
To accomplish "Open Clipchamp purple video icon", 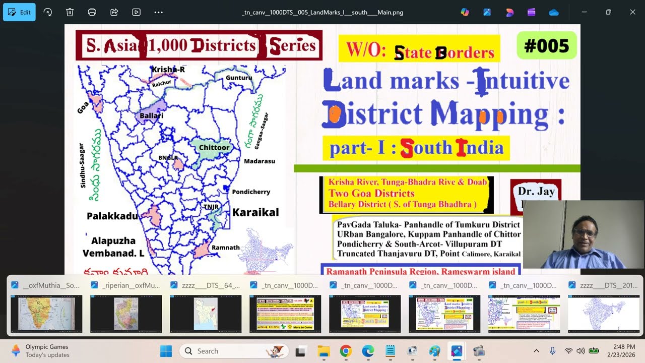I will [532, 12].
